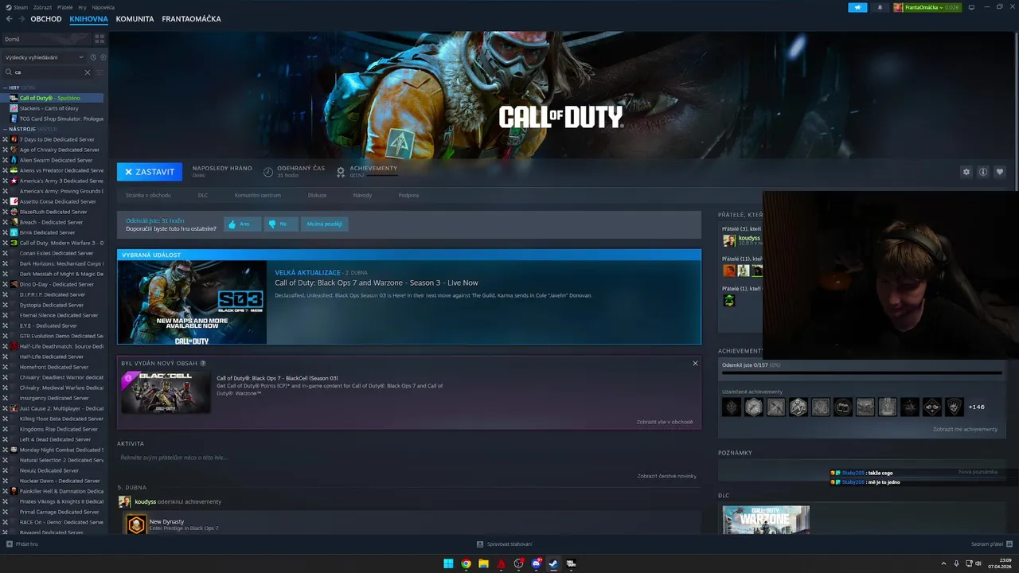Click Zobrazit vše v obchodě
Image resolution: width=1019 pixels, height=573 pixels.
click(665, 422)
